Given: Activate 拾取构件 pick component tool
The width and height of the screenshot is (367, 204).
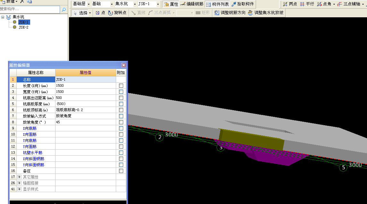Looking at the screenshot, I should coord(243,4).
